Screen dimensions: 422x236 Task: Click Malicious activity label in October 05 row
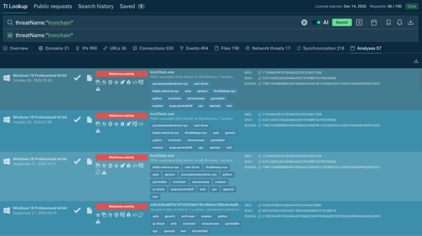(122, 74)
